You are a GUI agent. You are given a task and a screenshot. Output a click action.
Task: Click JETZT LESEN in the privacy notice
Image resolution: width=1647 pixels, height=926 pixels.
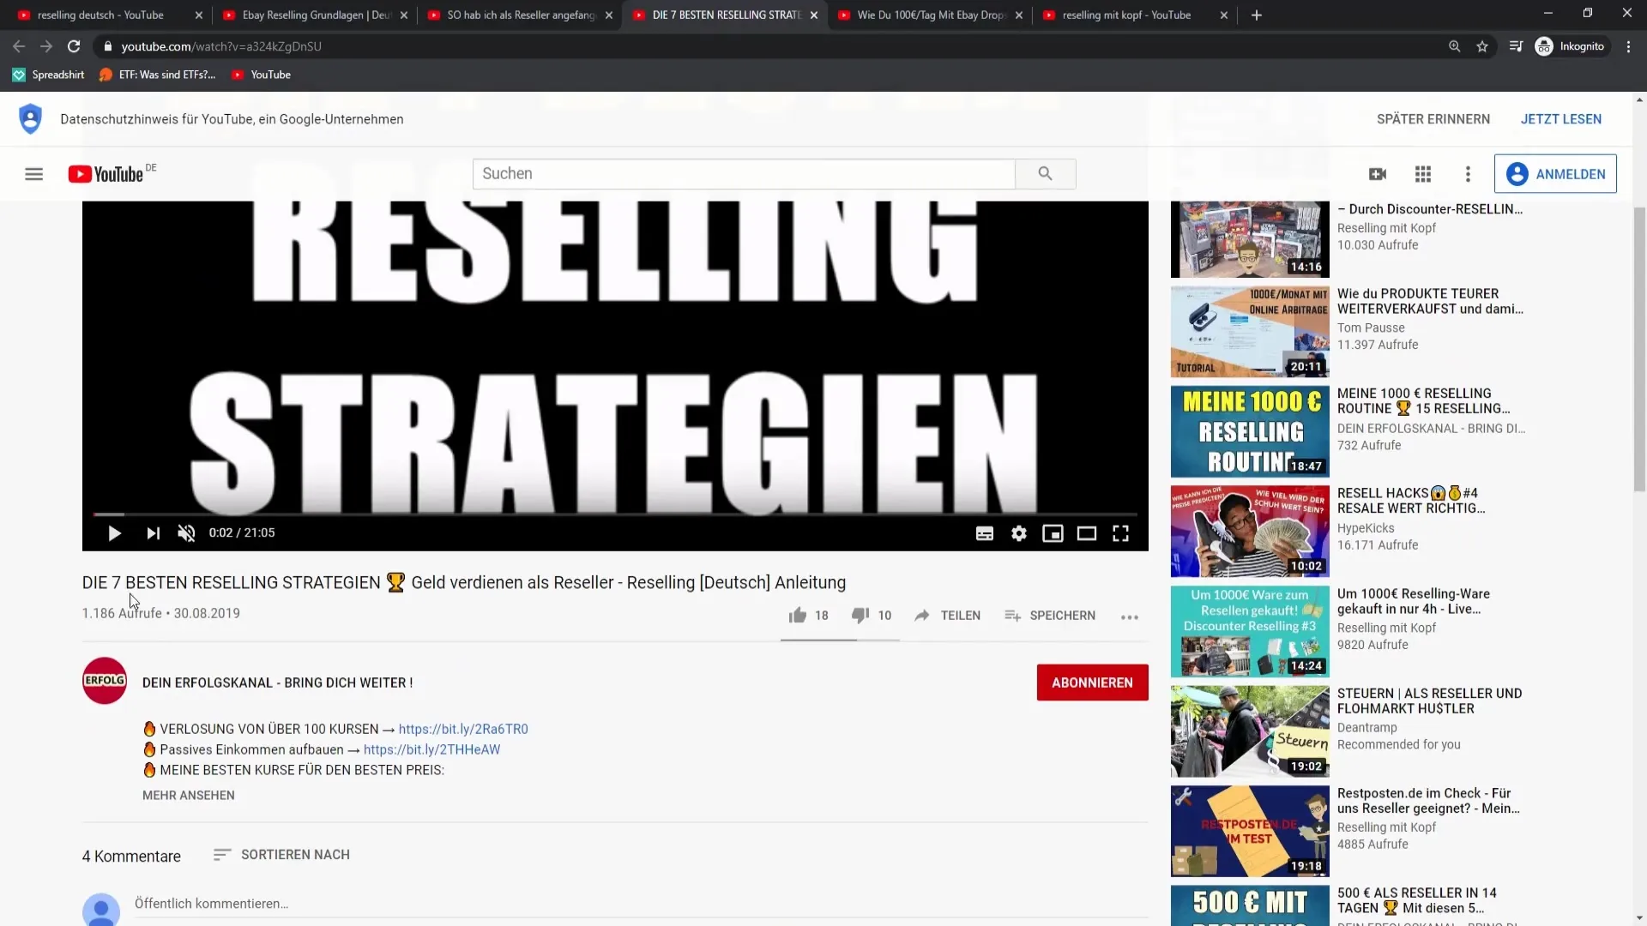(x=1561, y=119)
